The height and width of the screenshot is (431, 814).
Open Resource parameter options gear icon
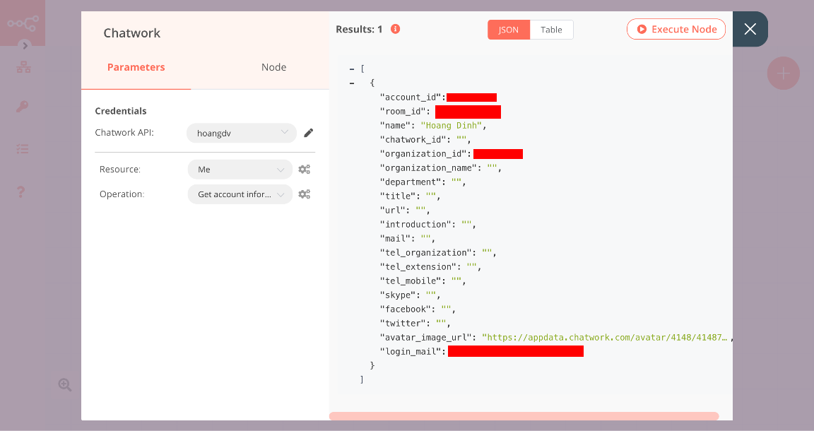point(305,170)
